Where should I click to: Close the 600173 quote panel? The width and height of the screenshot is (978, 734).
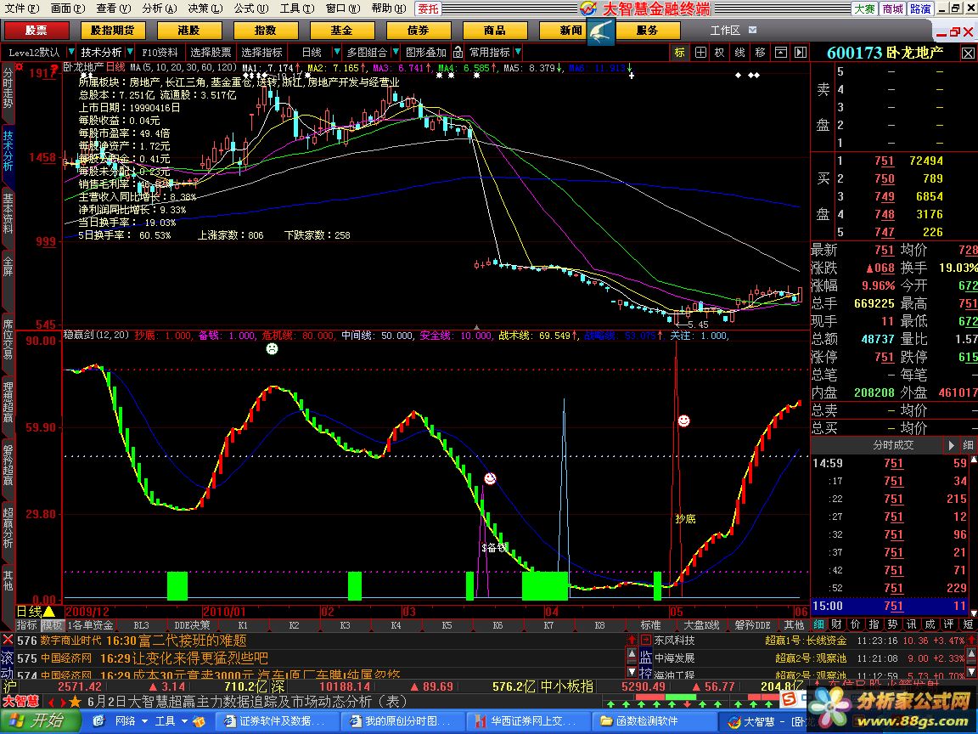tap(968, 53)
